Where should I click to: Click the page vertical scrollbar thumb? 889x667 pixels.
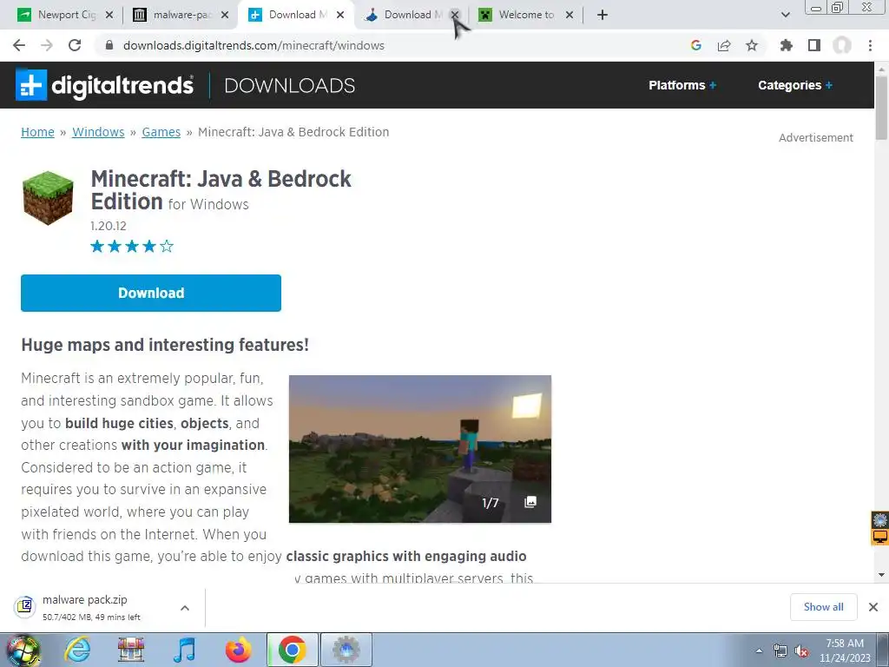coord(881,108)
